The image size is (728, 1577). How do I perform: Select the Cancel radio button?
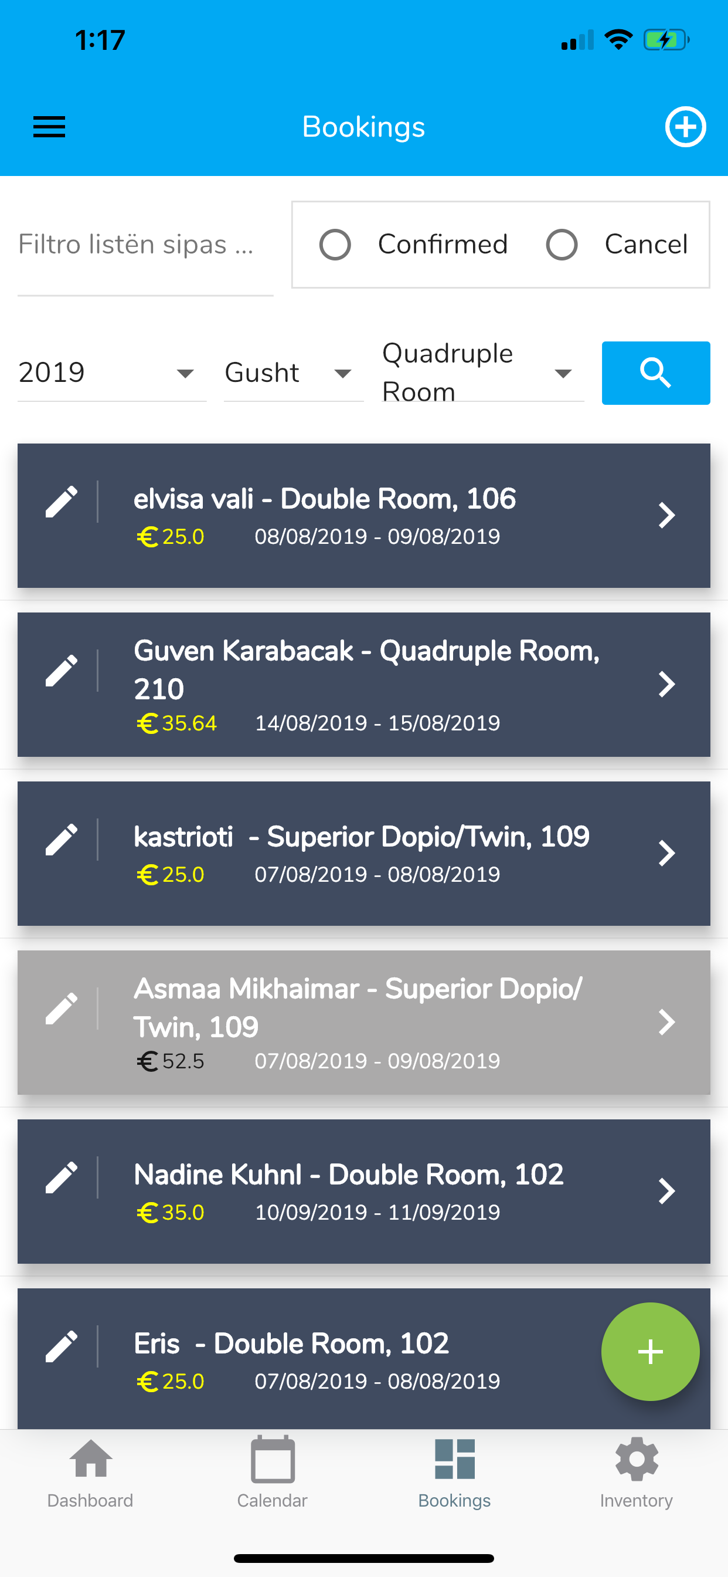click(562, 244)
